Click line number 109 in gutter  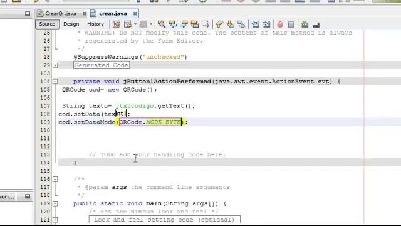pyautogui.click(x=45, y=122)
